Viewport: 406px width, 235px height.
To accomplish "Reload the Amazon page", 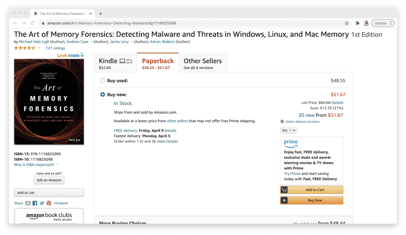I will (33, 23).
